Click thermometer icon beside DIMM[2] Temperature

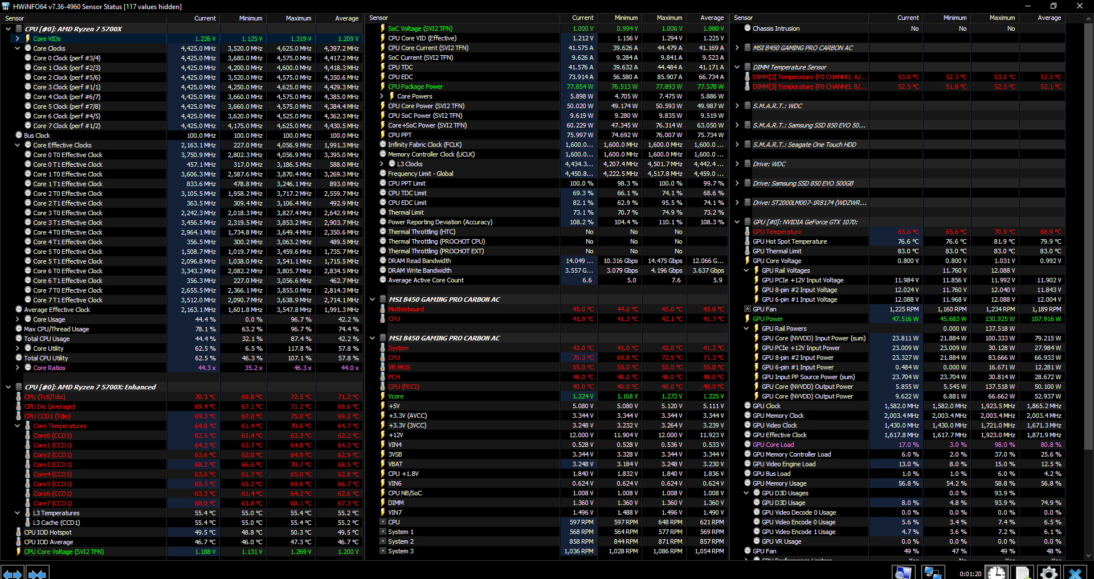747,77
